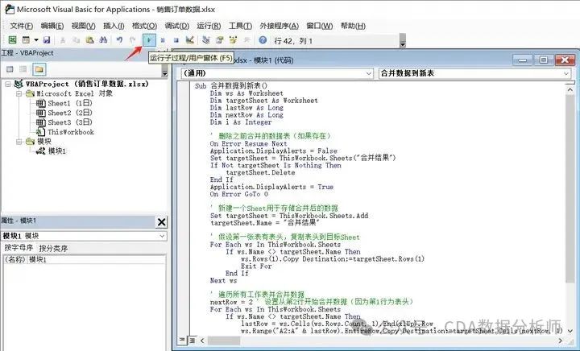
Task: Click the Redo arrow icon
Action: [x=132, y=40]
